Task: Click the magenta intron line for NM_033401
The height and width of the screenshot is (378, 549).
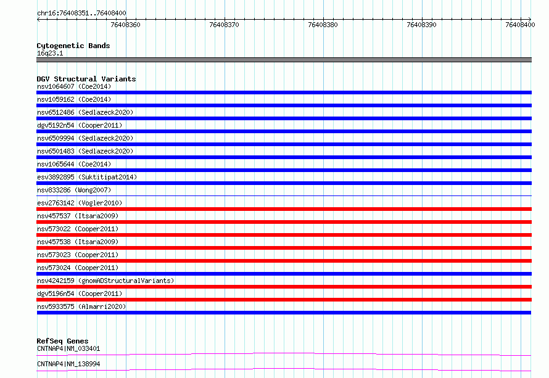Action: 284,354
